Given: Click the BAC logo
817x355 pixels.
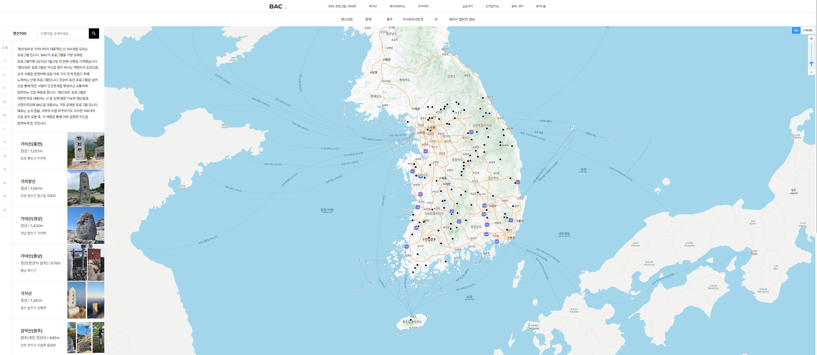Looking at the screenshot, I should pos(277,6).
